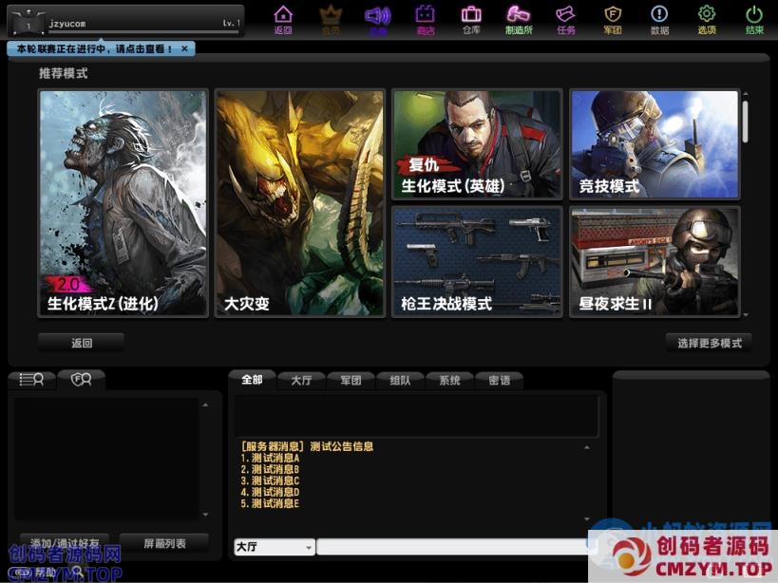778x583 pixels.
Task: Click the chat message input field
Action: point(451,548)
